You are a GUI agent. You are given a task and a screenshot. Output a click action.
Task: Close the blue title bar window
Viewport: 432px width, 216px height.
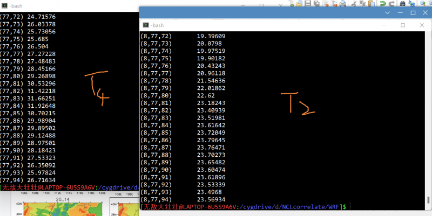coord(426,13)
